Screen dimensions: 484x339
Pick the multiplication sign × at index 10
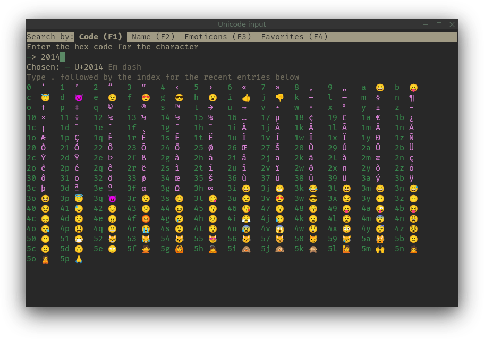[x=43, y=118]
